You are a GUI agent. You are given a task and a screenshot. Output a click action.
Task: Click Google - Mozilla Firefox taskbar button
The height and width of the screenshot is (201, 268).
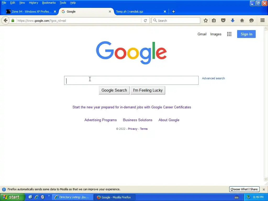tap(115, 197)
